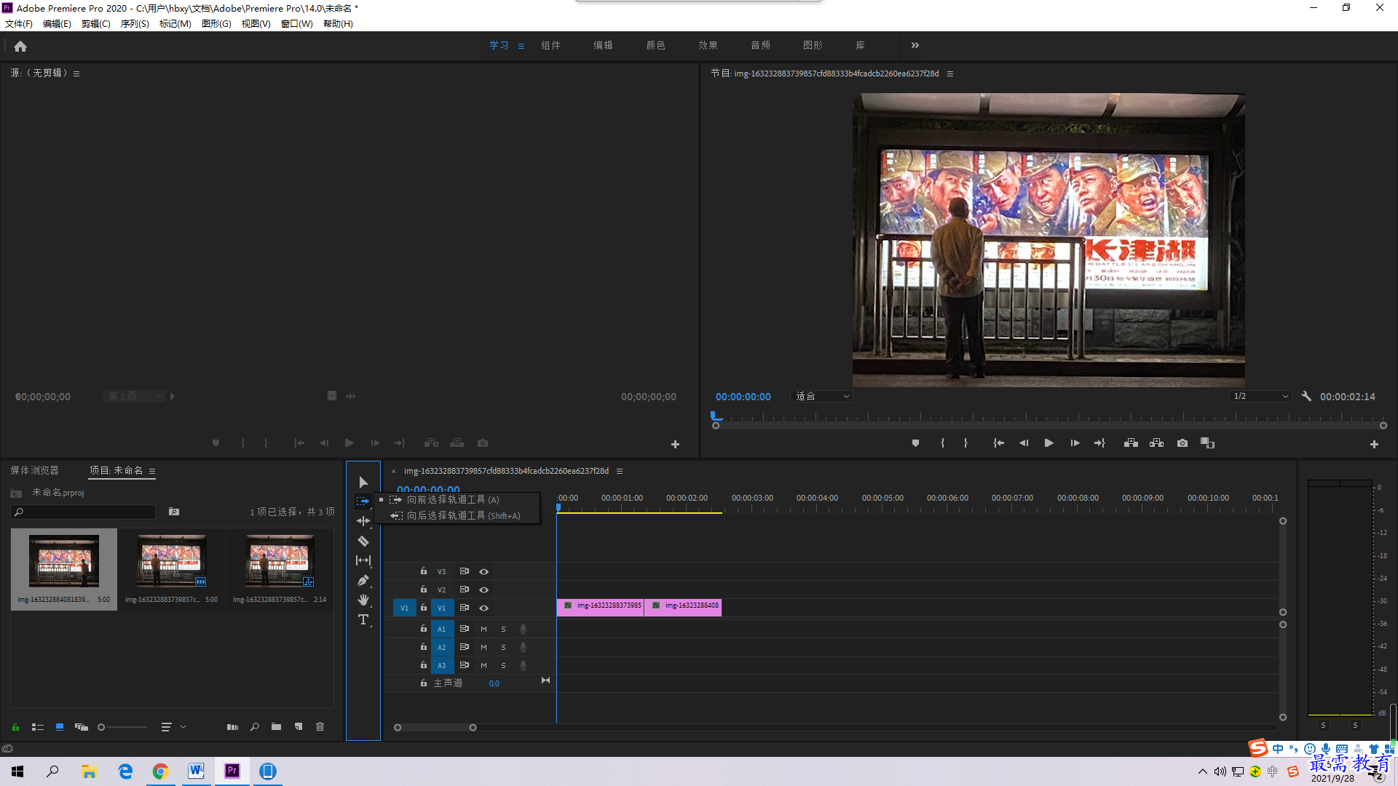1398x786 pixels.
Task: Open sort icons dropdown in project panel
Action: 173,726
